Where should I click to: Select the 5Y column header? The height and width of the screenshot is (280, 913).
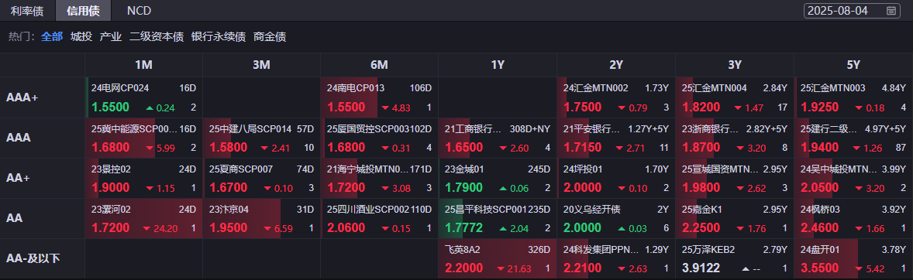click(x=853, y=65)
